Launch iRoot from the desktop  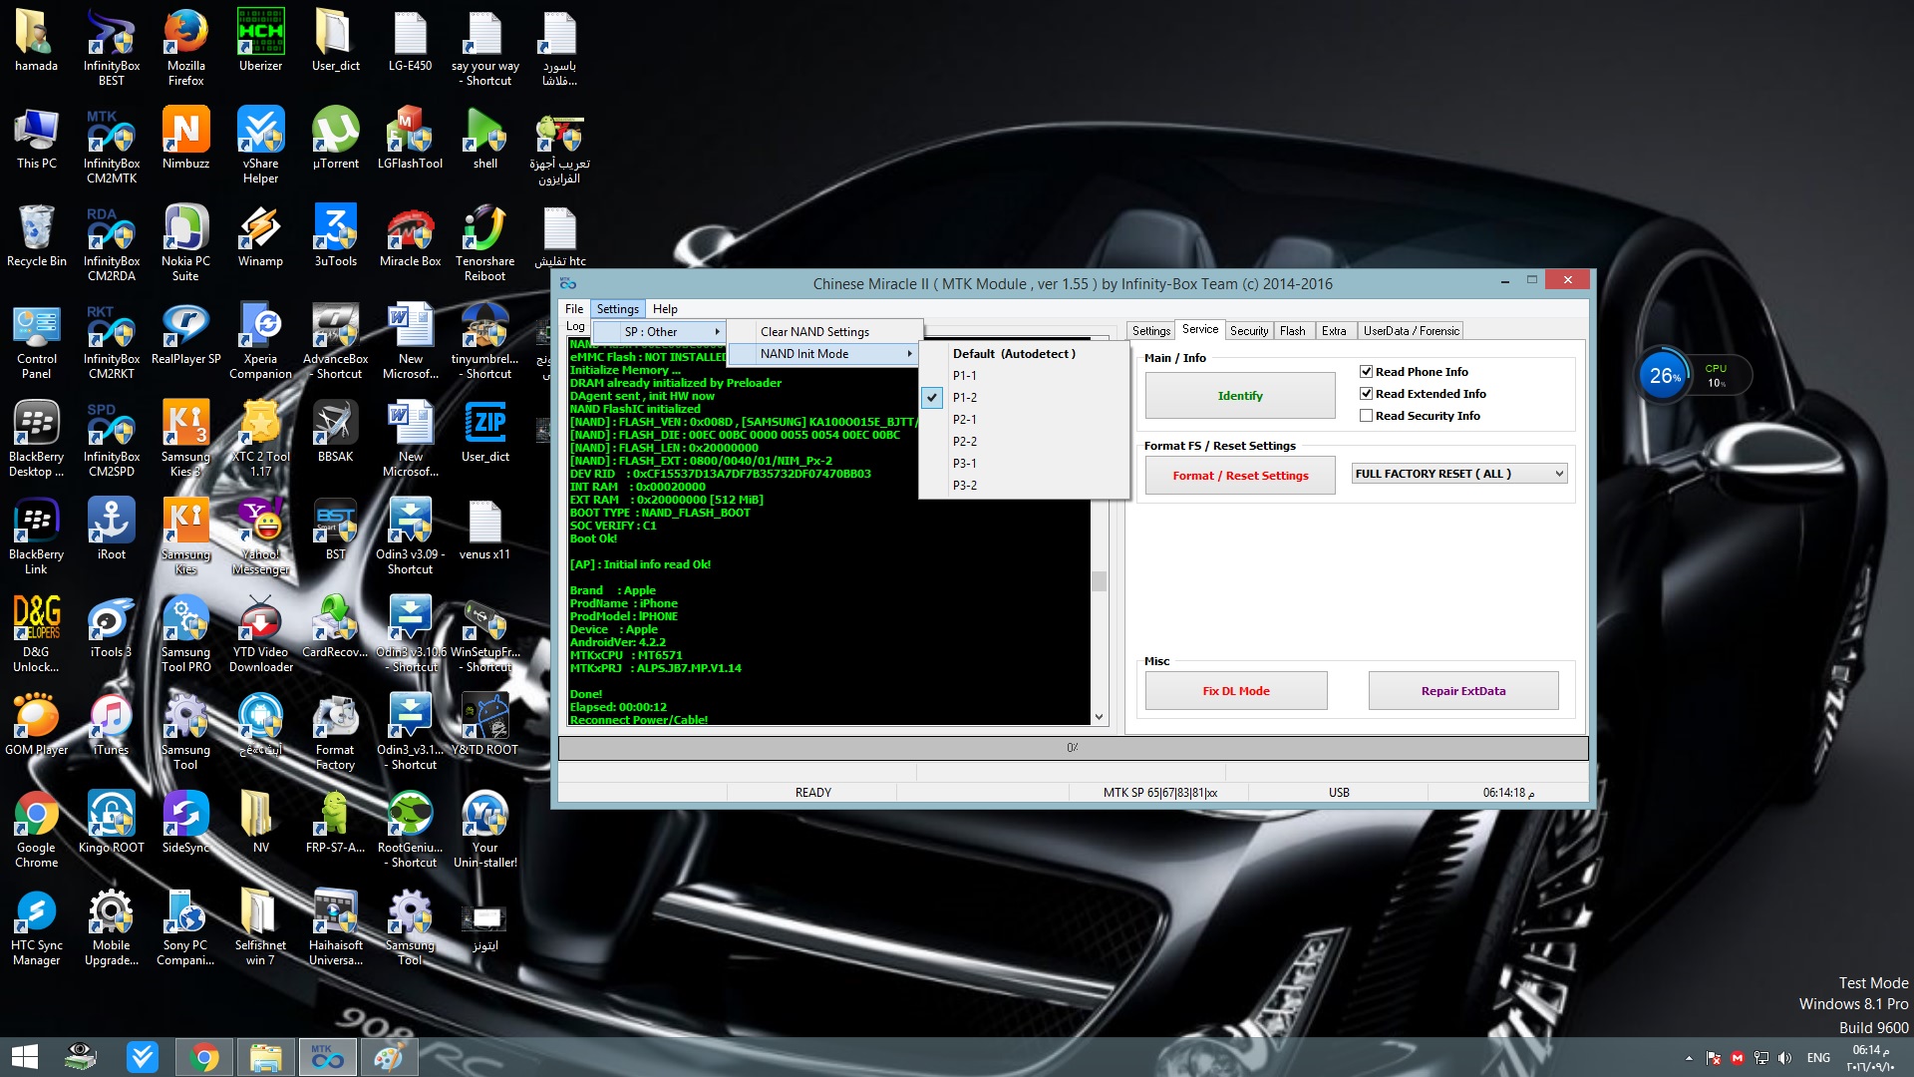[x=112, y=529]
